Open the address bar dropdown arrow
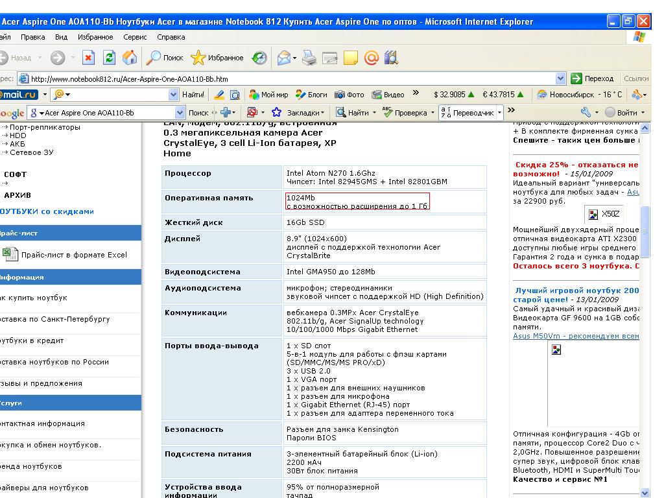664x498 pixels. (x=560, y=78)
